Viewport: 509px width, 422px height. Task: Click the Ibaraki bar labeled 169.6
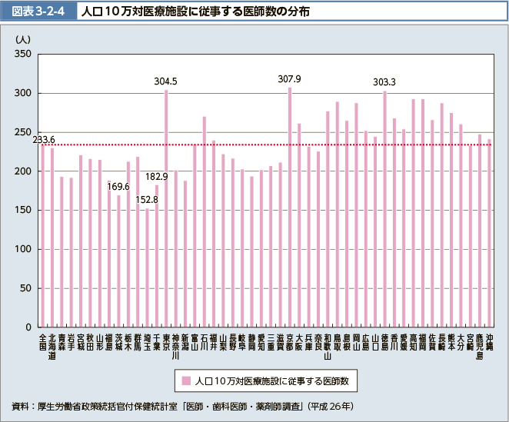coord(118,261)
